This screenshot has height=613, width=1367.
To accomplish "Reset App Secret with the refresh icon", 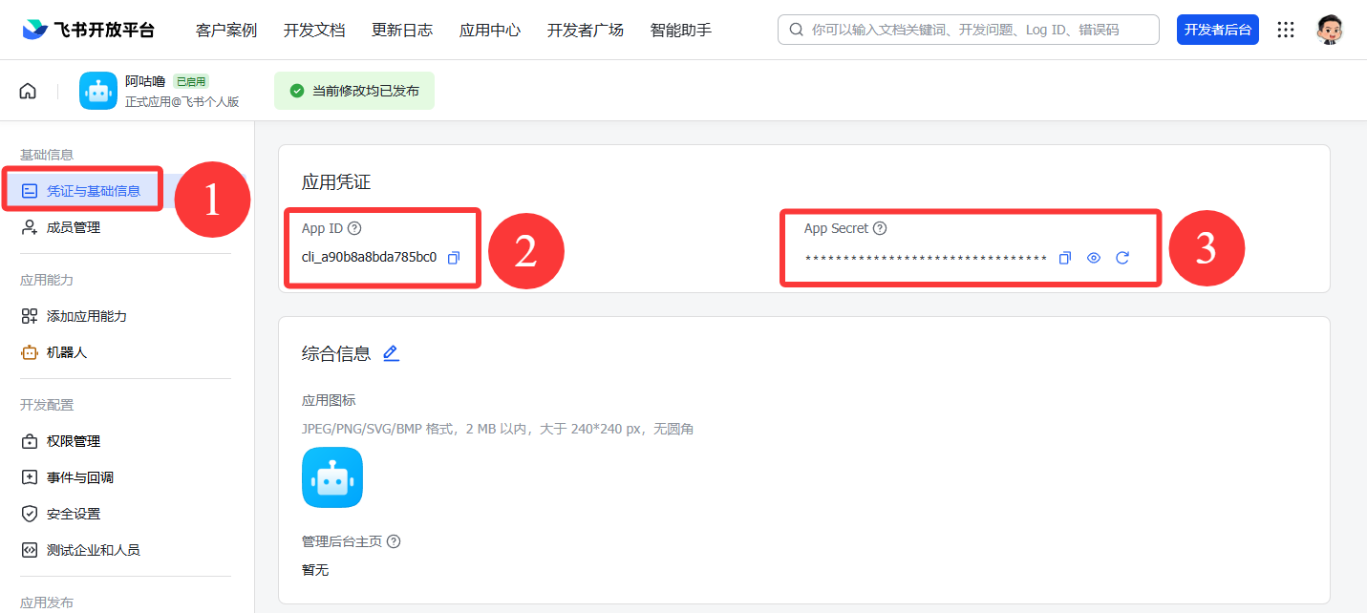I will coord(1122,258).
